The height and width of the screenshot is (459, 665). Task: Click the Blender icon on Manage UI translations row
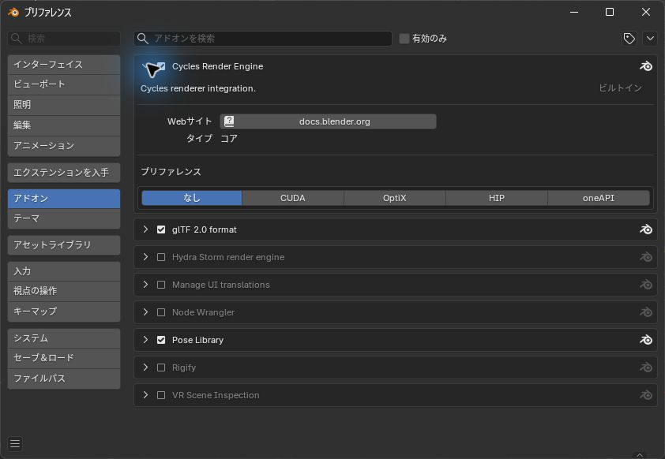click(x=645, y=285)
